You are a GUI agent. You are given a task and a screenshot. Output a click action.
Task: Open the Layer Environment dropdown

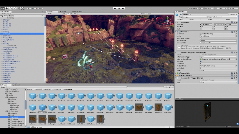tap(225, 17)
